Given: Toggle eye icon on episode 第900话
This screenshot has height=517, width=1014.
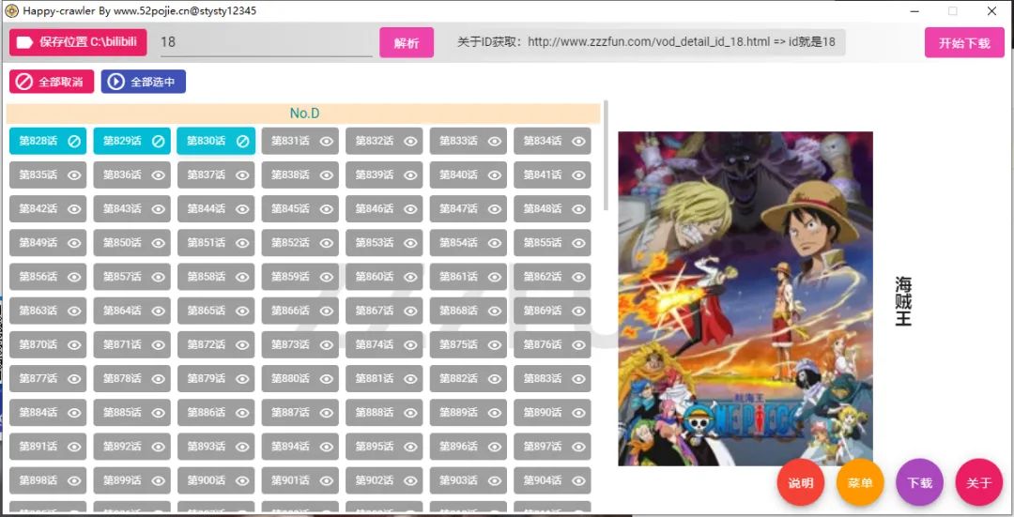Looking at the screenshot, I should [x=242, y=480].
